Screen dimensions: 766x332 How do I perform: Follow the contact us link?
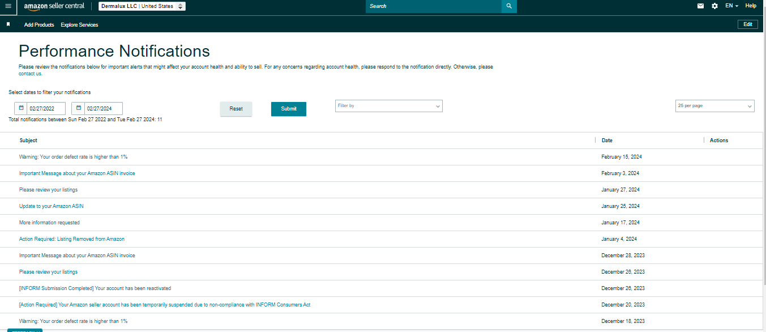click(x=30, y=74)
